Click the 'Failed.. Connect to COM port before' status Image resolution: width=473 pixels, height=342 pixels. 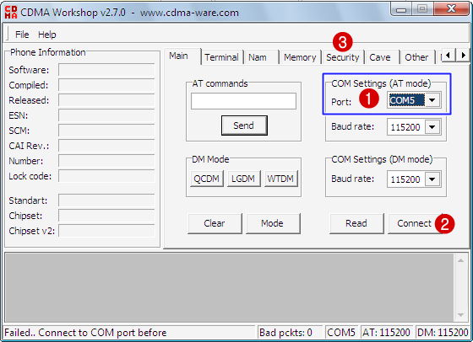click(129, 333)
